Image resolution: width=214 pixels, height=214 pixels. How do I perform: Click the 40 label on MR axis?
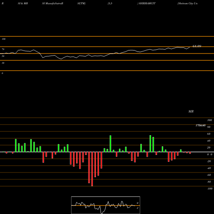click(209, 141)
